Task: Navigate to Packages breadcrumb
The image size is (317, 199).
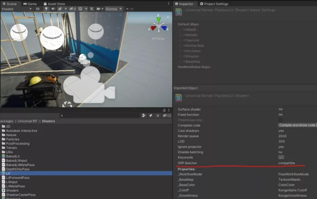Action: click(x=6, y=121)
